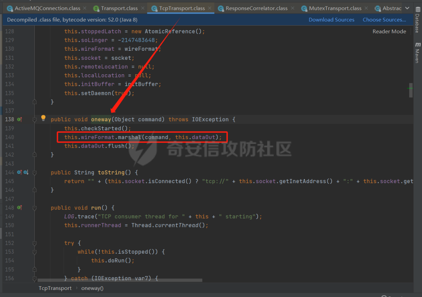Click the flush call on line 141
422x297 pixels.
[x=116, y=146]
